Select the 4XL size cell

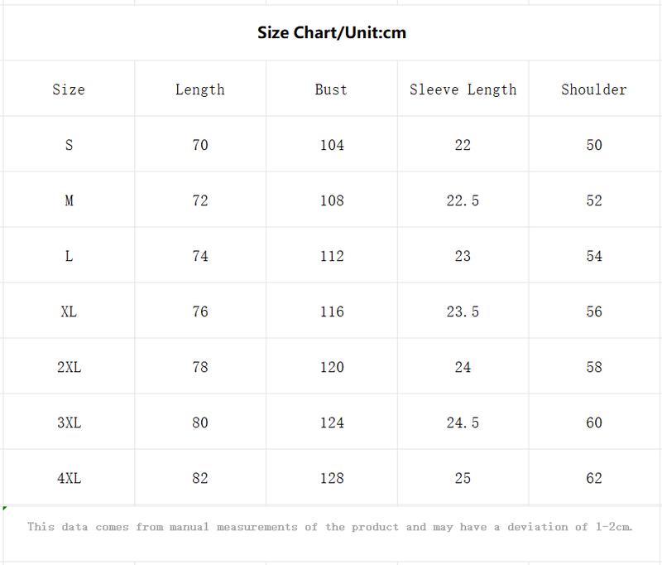(69, 477)
